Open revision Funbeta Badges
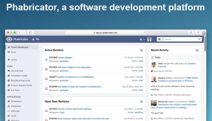212x121 pixels. point(65,58)
